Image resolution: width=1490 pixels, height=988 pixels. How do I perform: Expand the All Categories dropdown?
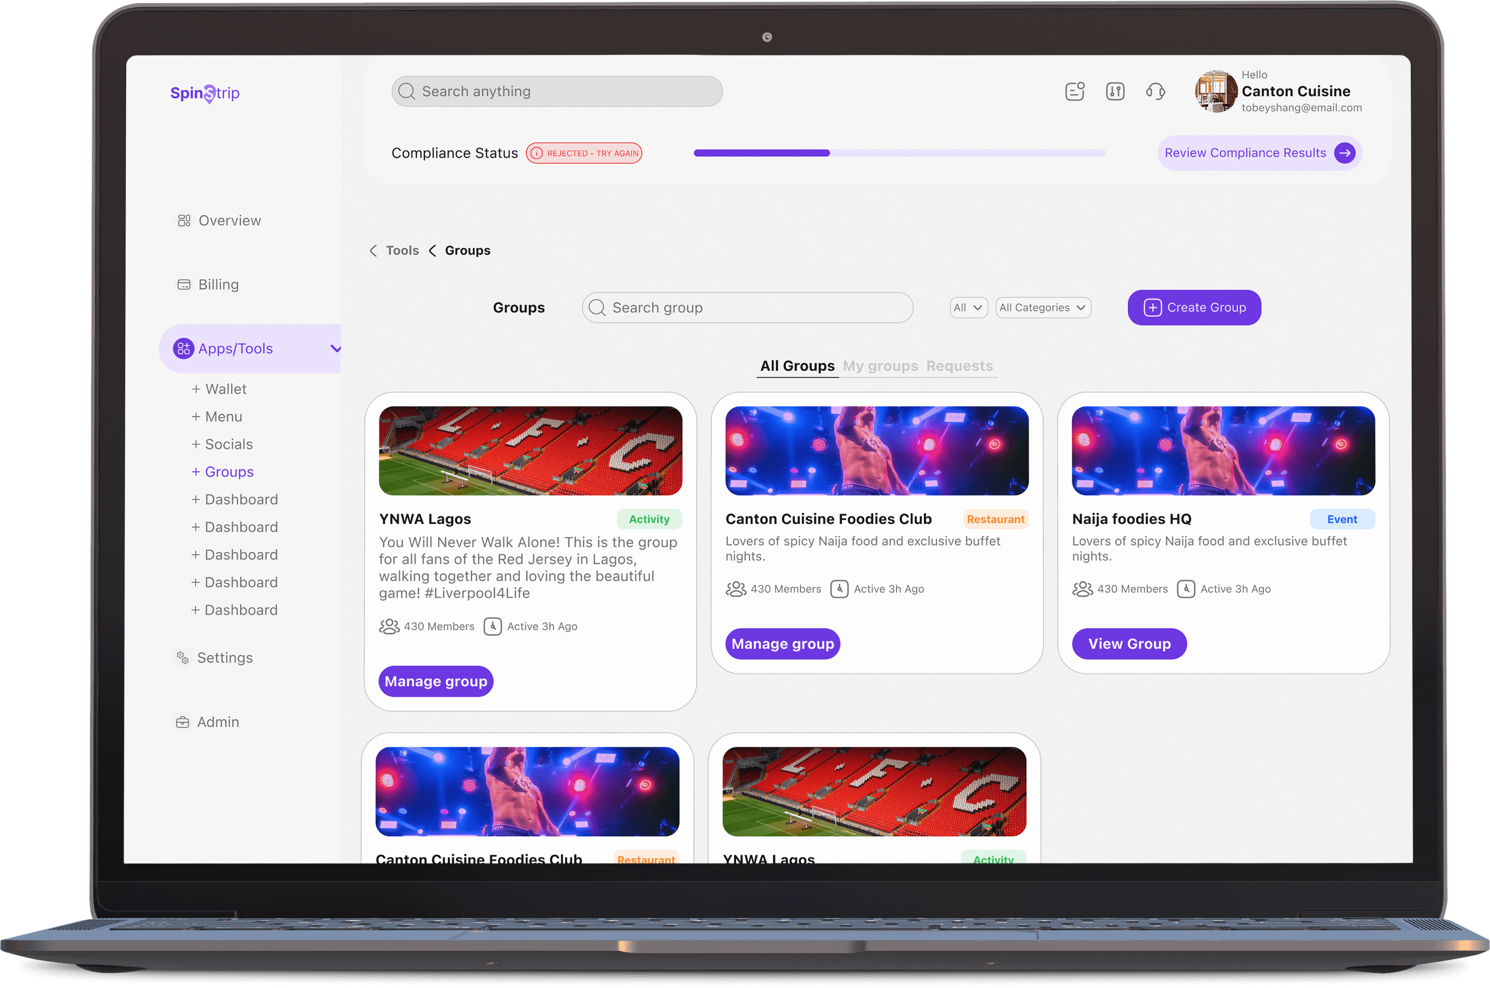click(1043, 308)
